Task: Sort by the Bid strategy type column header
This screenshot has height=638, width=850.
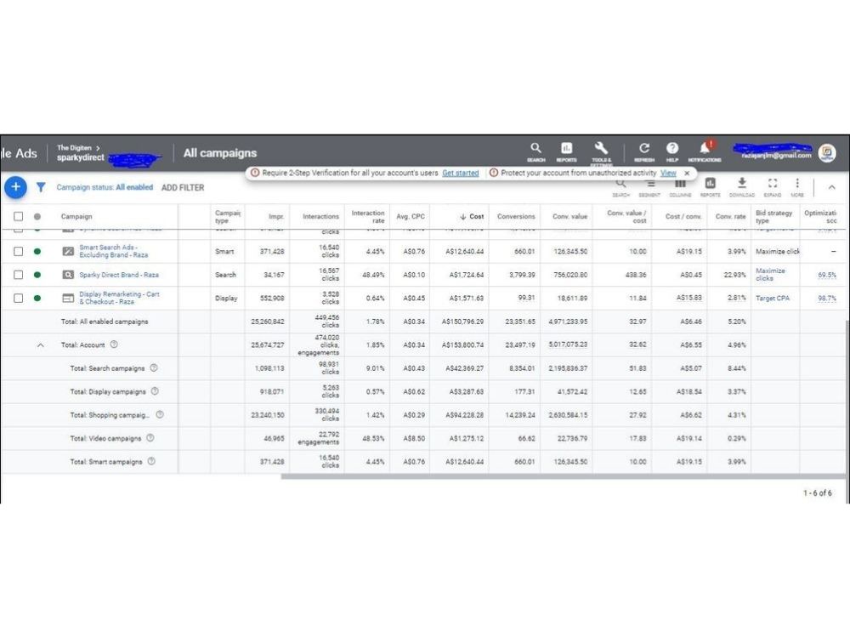Action: point(773,216)
